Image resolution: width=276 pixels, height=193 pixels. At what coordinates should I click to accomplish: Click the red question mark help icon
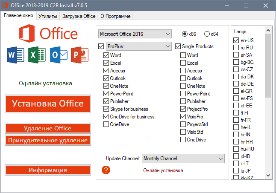(106, 170)
